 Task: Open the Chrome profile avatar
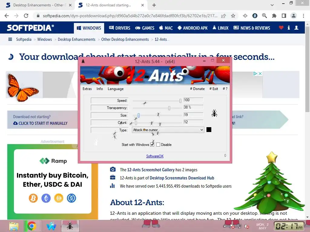[294, 16]
